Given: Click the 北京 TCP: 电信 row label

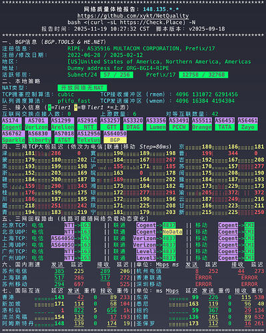Looking at the screenshot, I should tap(23, 225).
